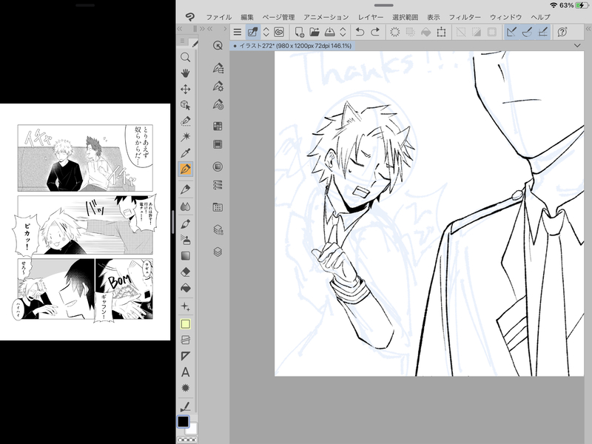Click the Fill paint-bucket command icon
This screenshot has height=444, width=592.
[x=426, y=32]
